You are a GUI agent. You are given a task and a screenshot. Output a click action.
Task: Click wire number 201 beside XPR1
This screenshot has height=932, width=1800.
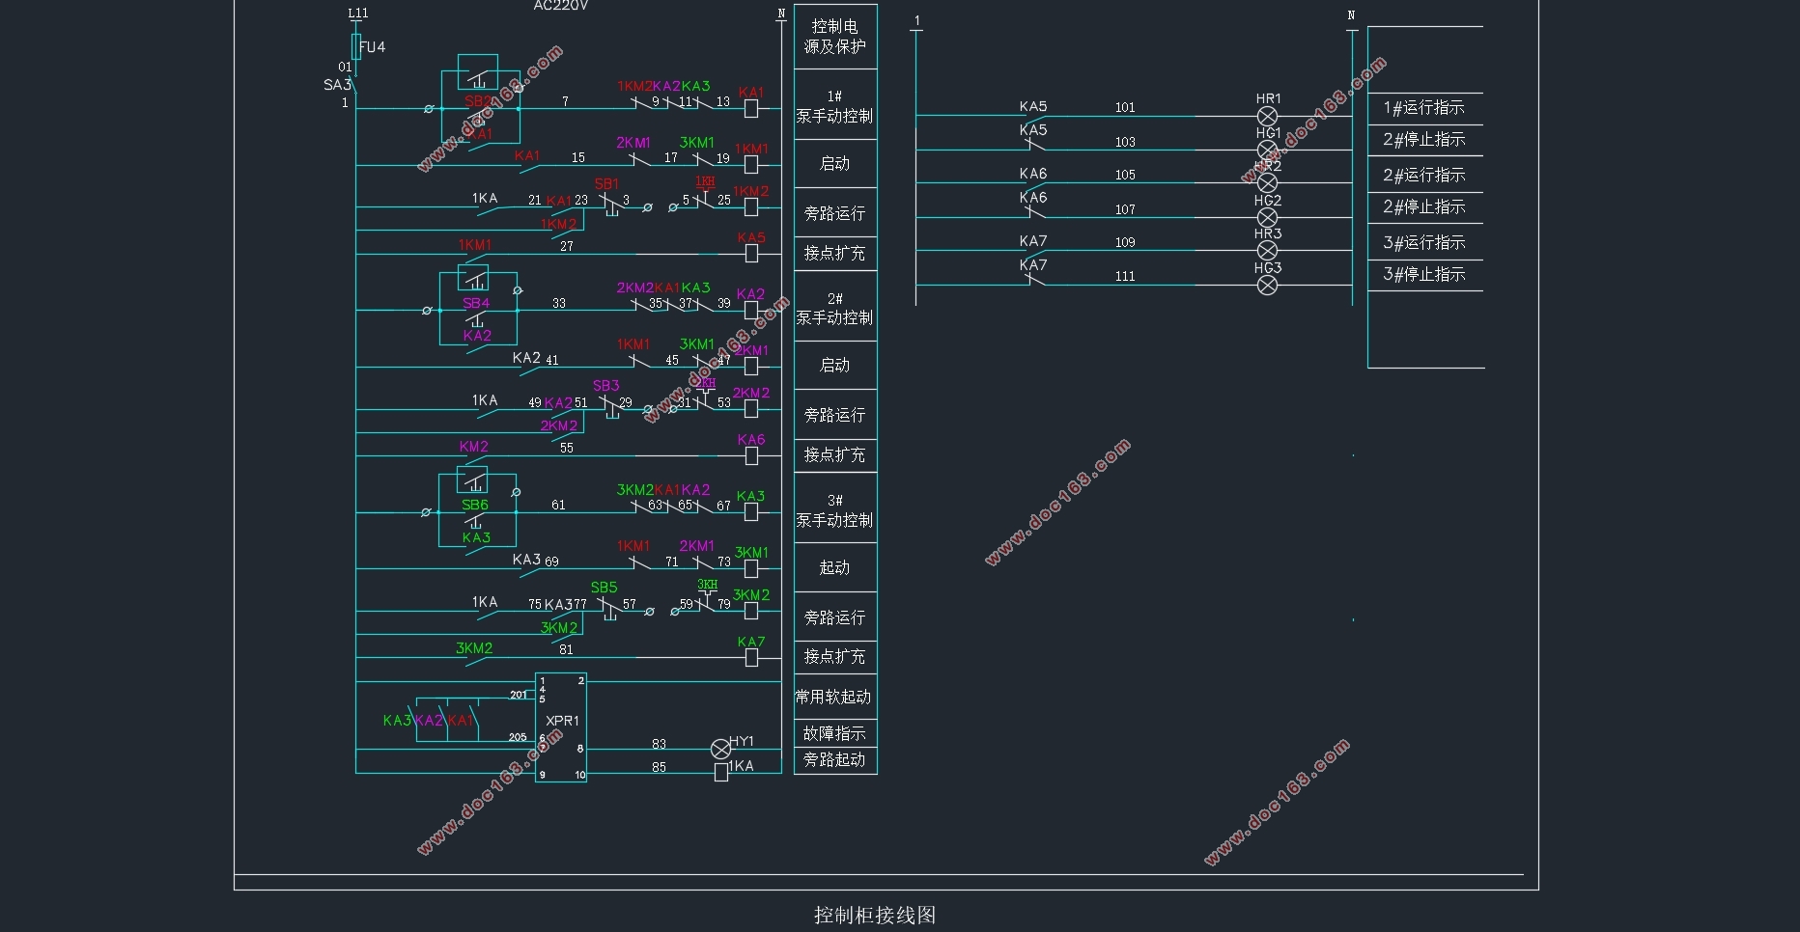pos(519,695)
